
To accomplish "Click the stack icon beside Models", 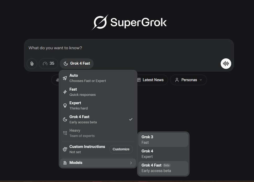I will pos(65,163).
